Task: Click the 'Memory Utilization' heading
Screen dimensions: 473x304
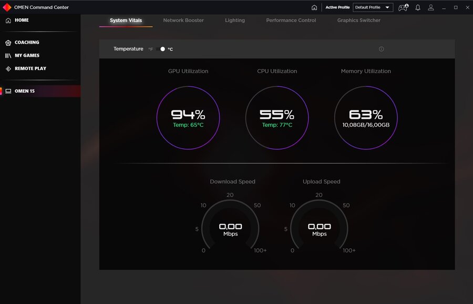Action: pyautogui.click(x=366, y=71)
